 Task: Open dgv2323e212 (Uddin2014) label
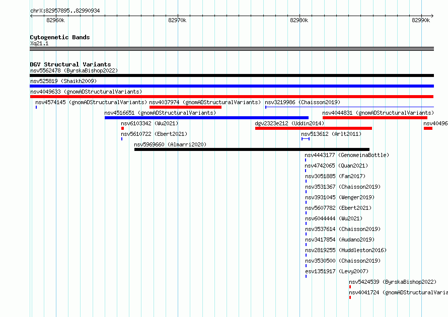click(289, 123)
